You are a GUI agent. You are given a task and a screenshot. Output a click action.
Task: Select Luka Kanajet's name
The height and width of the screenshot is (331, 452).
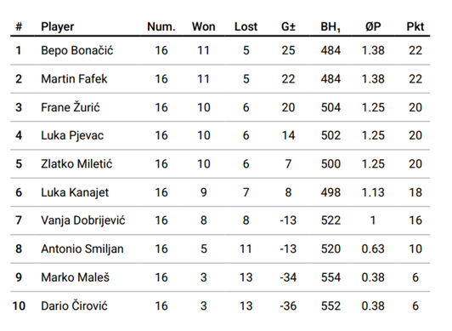tap(75, 192)
